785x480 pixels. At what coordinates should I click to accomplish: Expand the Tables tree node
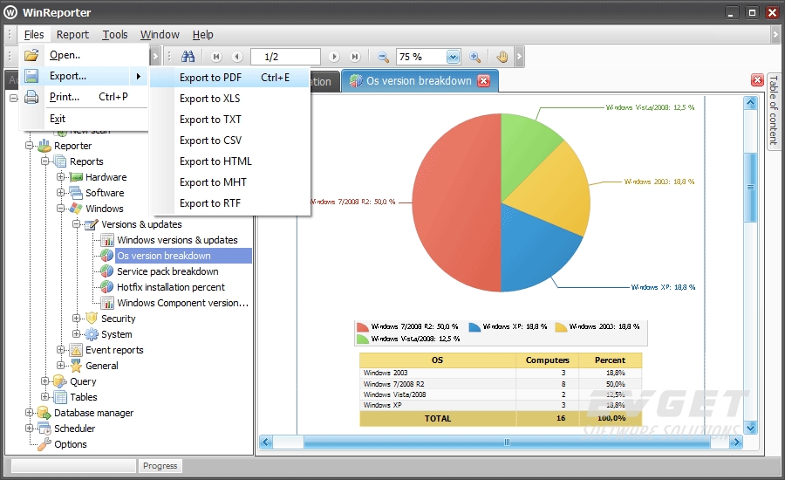click(x=45, y=396)
